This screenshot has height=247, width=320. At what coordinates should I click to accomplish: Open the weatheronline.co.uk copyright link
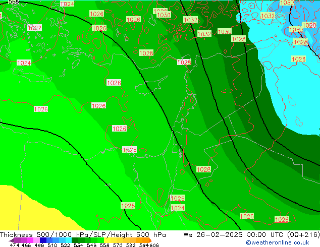(278, 242)
